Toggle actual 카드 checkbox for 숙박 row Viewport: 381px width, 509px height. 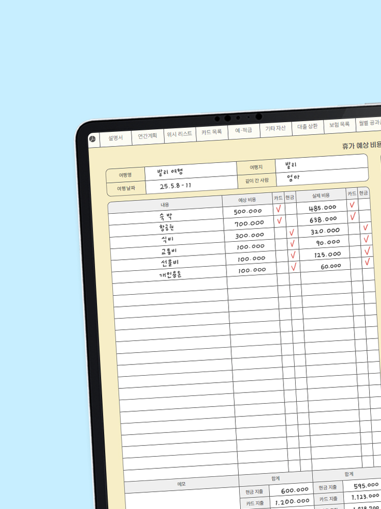click(352, 205)
